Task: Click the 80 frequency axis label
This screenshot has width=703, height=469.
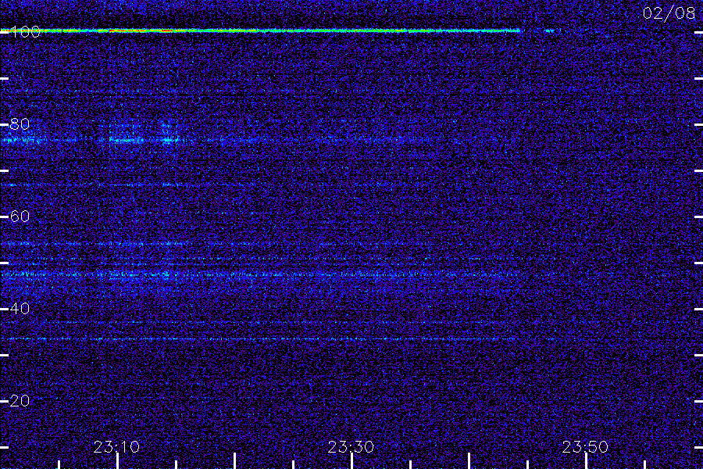Action: click(20, 124)
